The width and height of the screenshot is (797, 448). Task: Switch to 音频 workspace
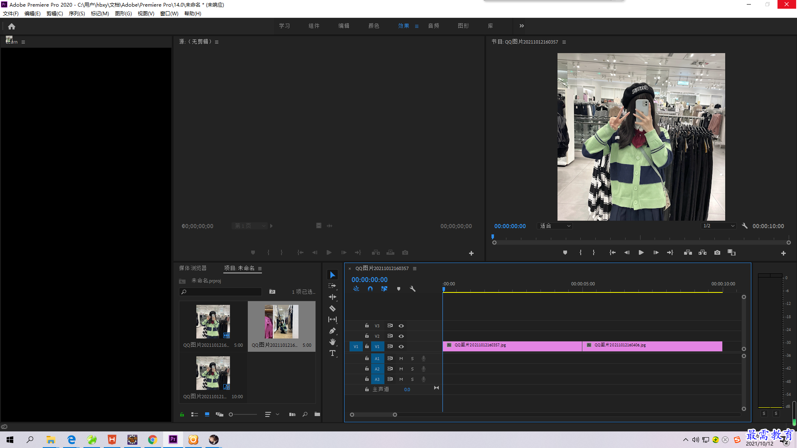coord(434,26)
